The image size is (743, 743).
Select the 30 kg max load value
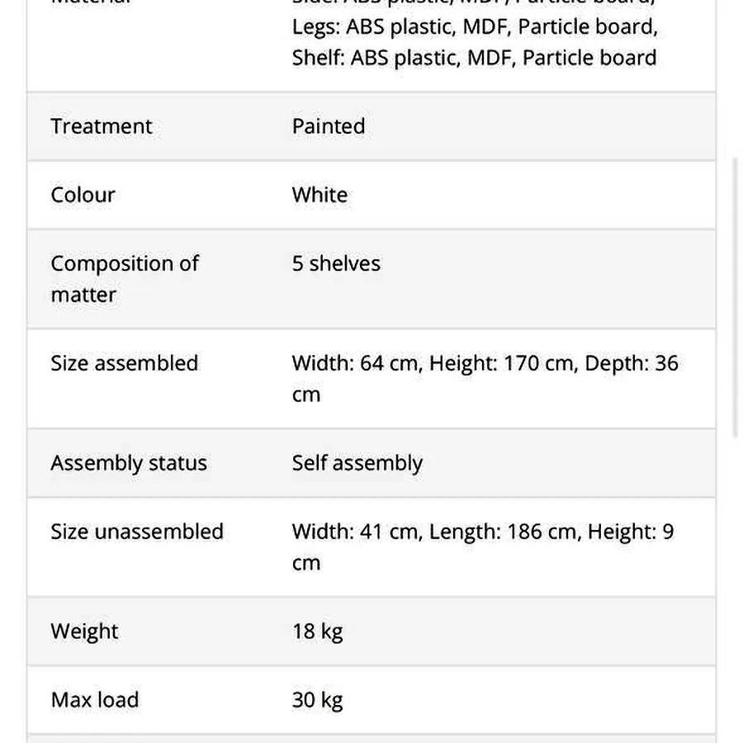318,700
